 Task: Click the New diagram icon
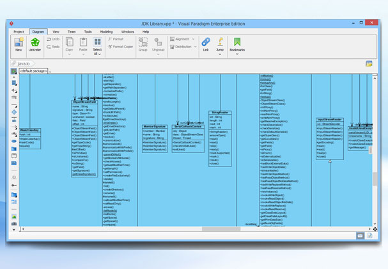[x=19, y=44]
